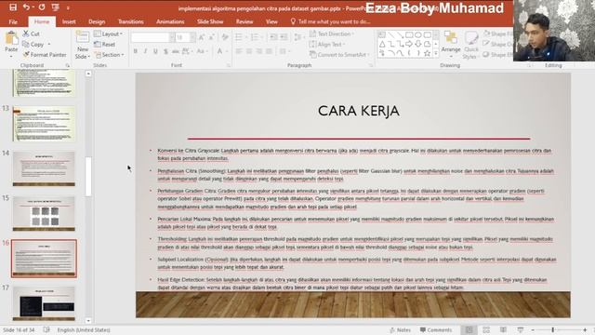595x335 pixels.
Task: Open the View ribbon tab
Action: (271, 21)
